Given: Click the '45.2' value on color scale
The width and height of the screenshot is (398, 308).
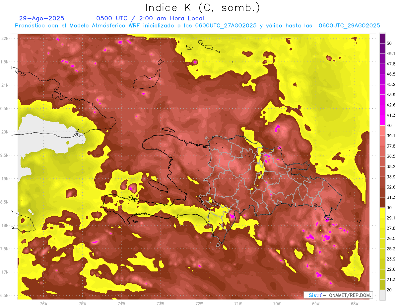Looking at the screenshot, I should pyautogui.click(x=391, y=84).
